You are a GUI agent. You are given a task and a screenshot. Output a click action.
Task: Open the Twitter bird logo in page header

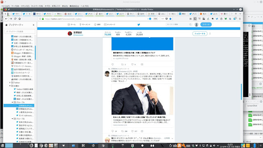[139, 25]
